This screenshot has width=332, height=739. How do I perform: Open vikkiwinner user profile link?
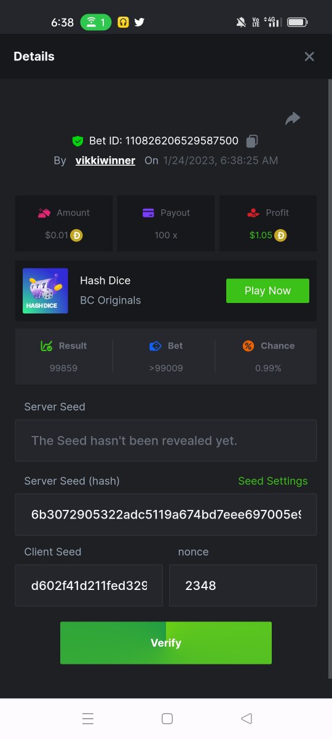coord(105,161)
